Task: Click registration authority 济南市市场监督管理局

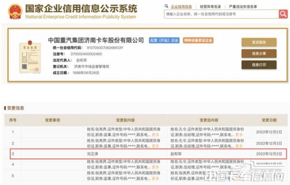Action: pos(91,67)
